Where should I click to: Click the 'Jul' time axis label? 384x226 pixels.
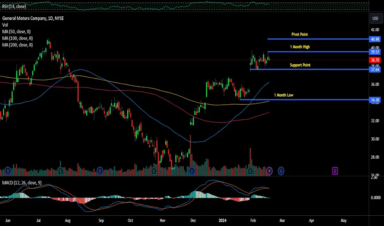tap(38, 220)
